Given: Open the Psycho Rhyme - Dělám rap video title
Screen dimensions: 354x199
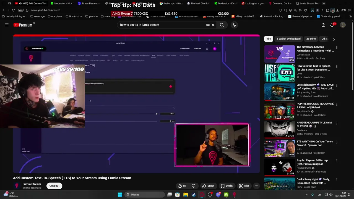Looking at the screenshot, I should coord(312,162).
